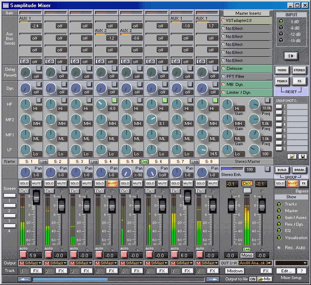Image resolution: width=311 pixels, height=285 pixels.
Task: Select the VSTadapter2.0 master insert
Action: click(246, 21)
